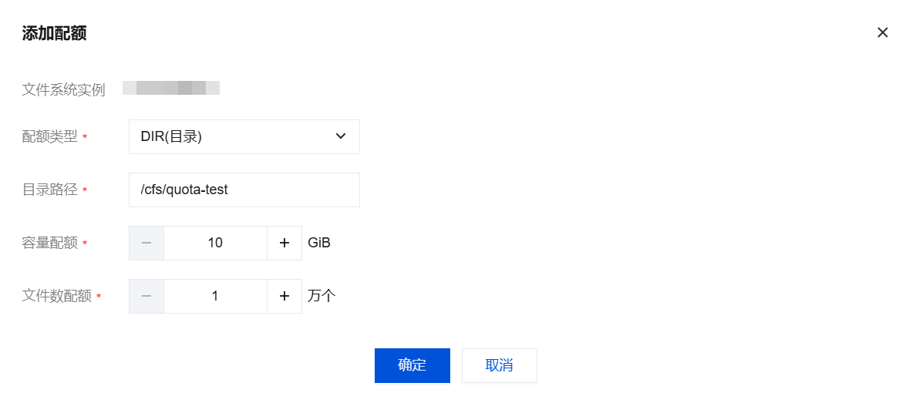This screenshot has height=403, width=909.
Task: Click the blurred file system instance name
Action: click(x=171, y=88)
